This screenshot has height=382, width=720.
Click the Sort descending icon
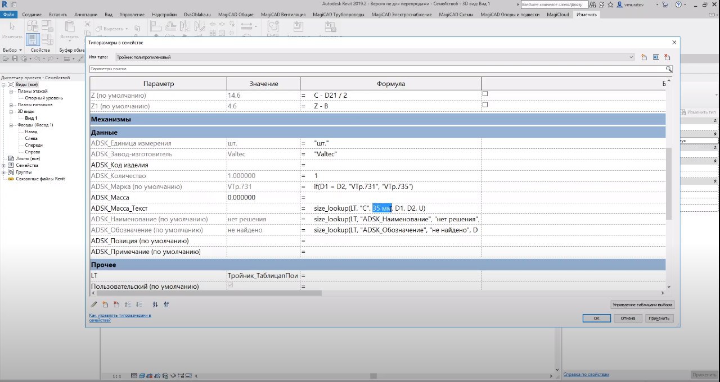166,304
